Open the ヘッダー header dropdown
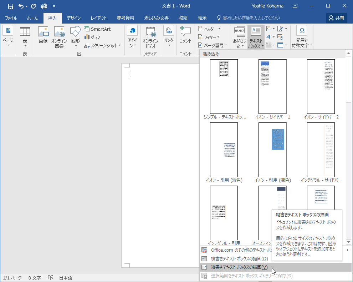The width and height of the screenshot is (353, 282). click(x=210, y=29)
